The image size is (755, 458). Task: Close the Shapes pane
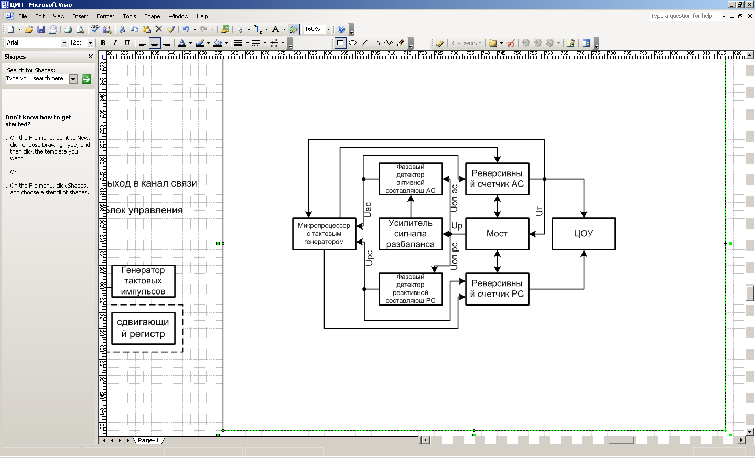coord(91,57)
